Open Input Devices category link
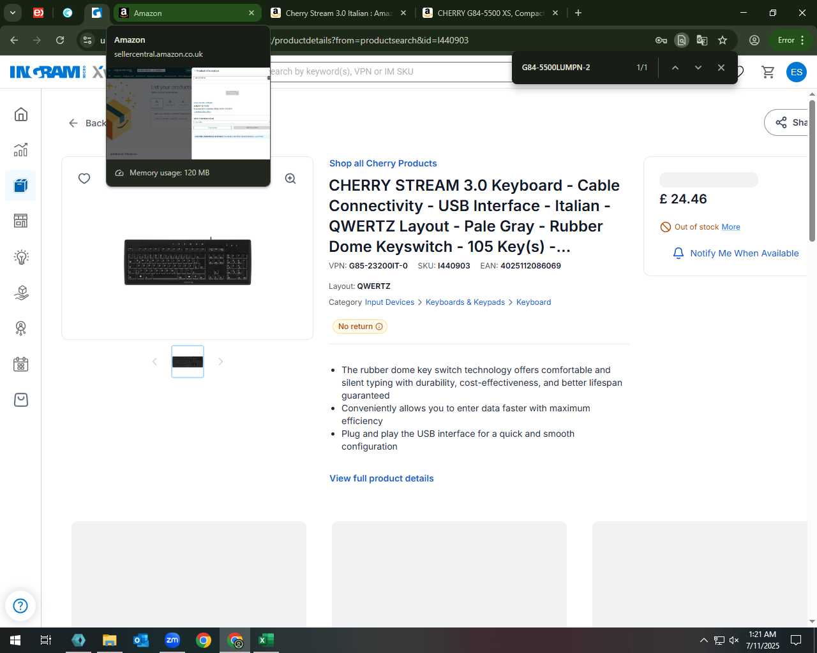Viewport: 817px width, 653px height. [x=389, y=302]
